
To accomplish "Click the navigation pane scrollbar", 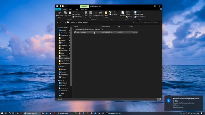I will click(x=71, y=56).
